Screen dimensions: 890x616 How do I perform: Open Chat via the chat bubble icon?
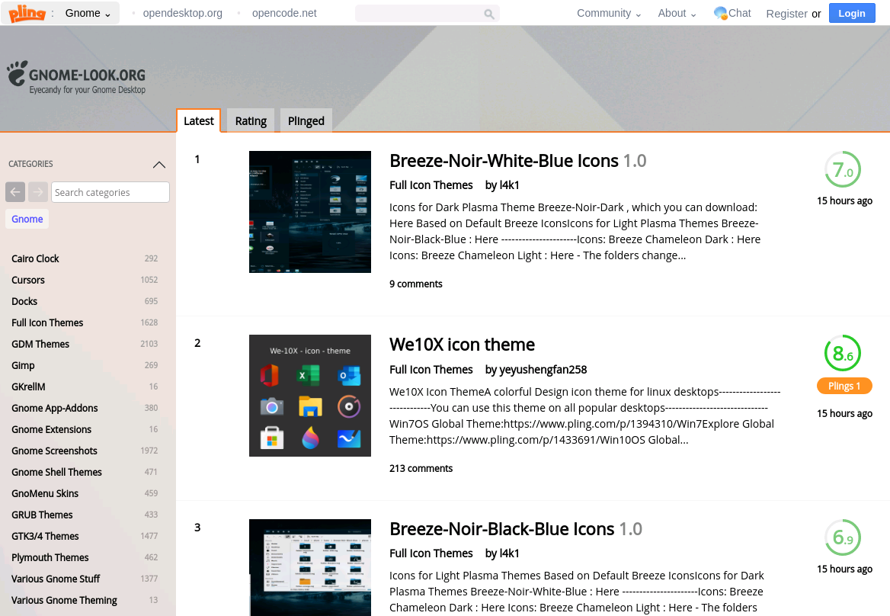720,13
